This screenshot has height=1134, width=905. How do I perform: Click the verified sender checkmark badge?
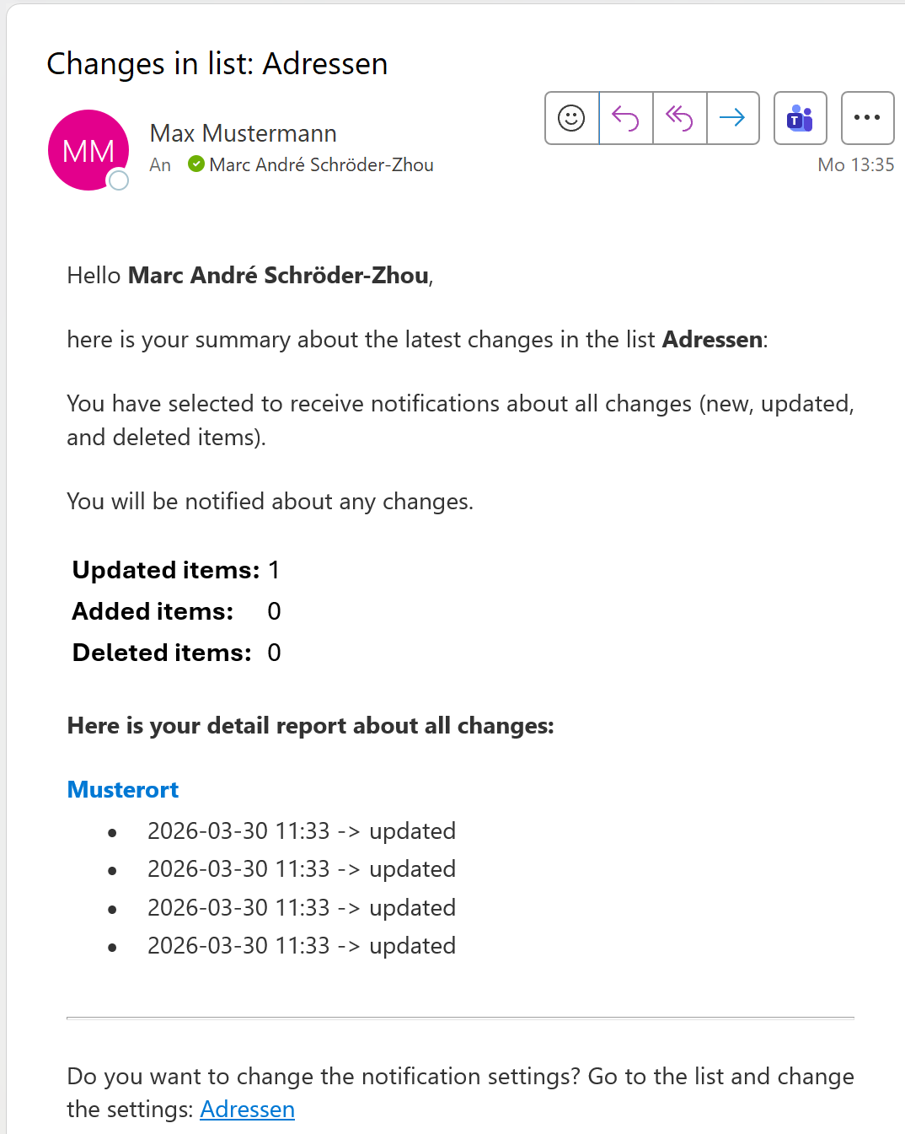[x=195, y=164]
